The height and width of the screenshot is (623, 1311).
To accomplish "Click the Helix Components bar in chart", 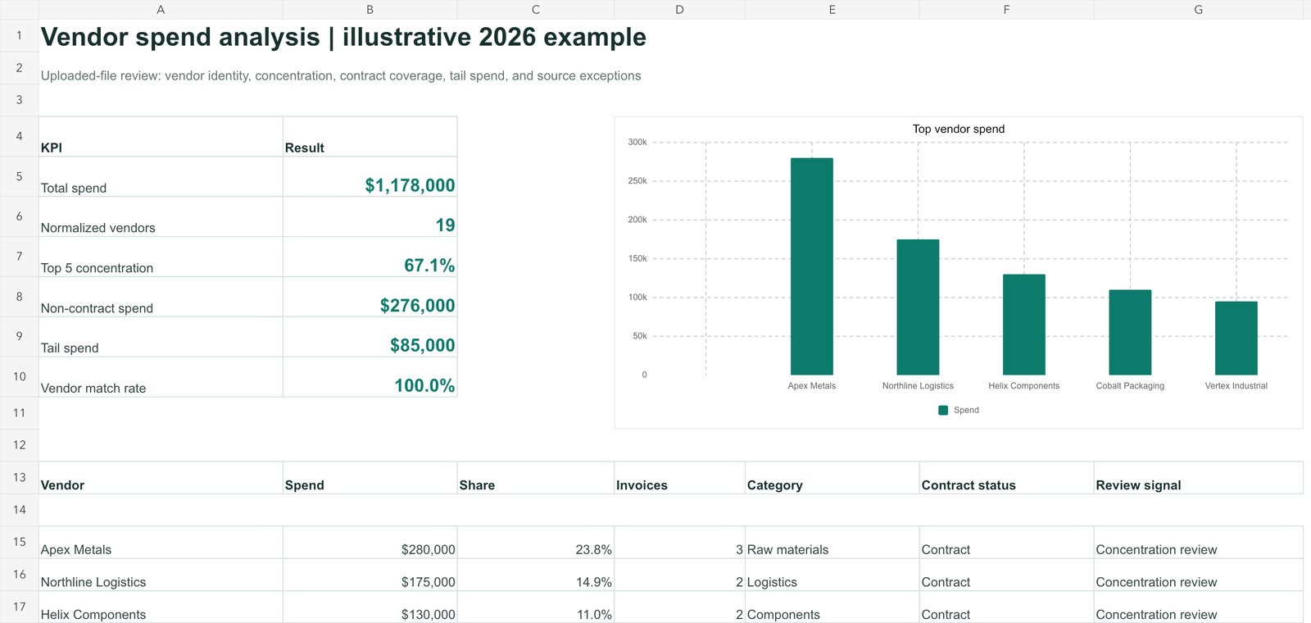I will coord(1024,325).
